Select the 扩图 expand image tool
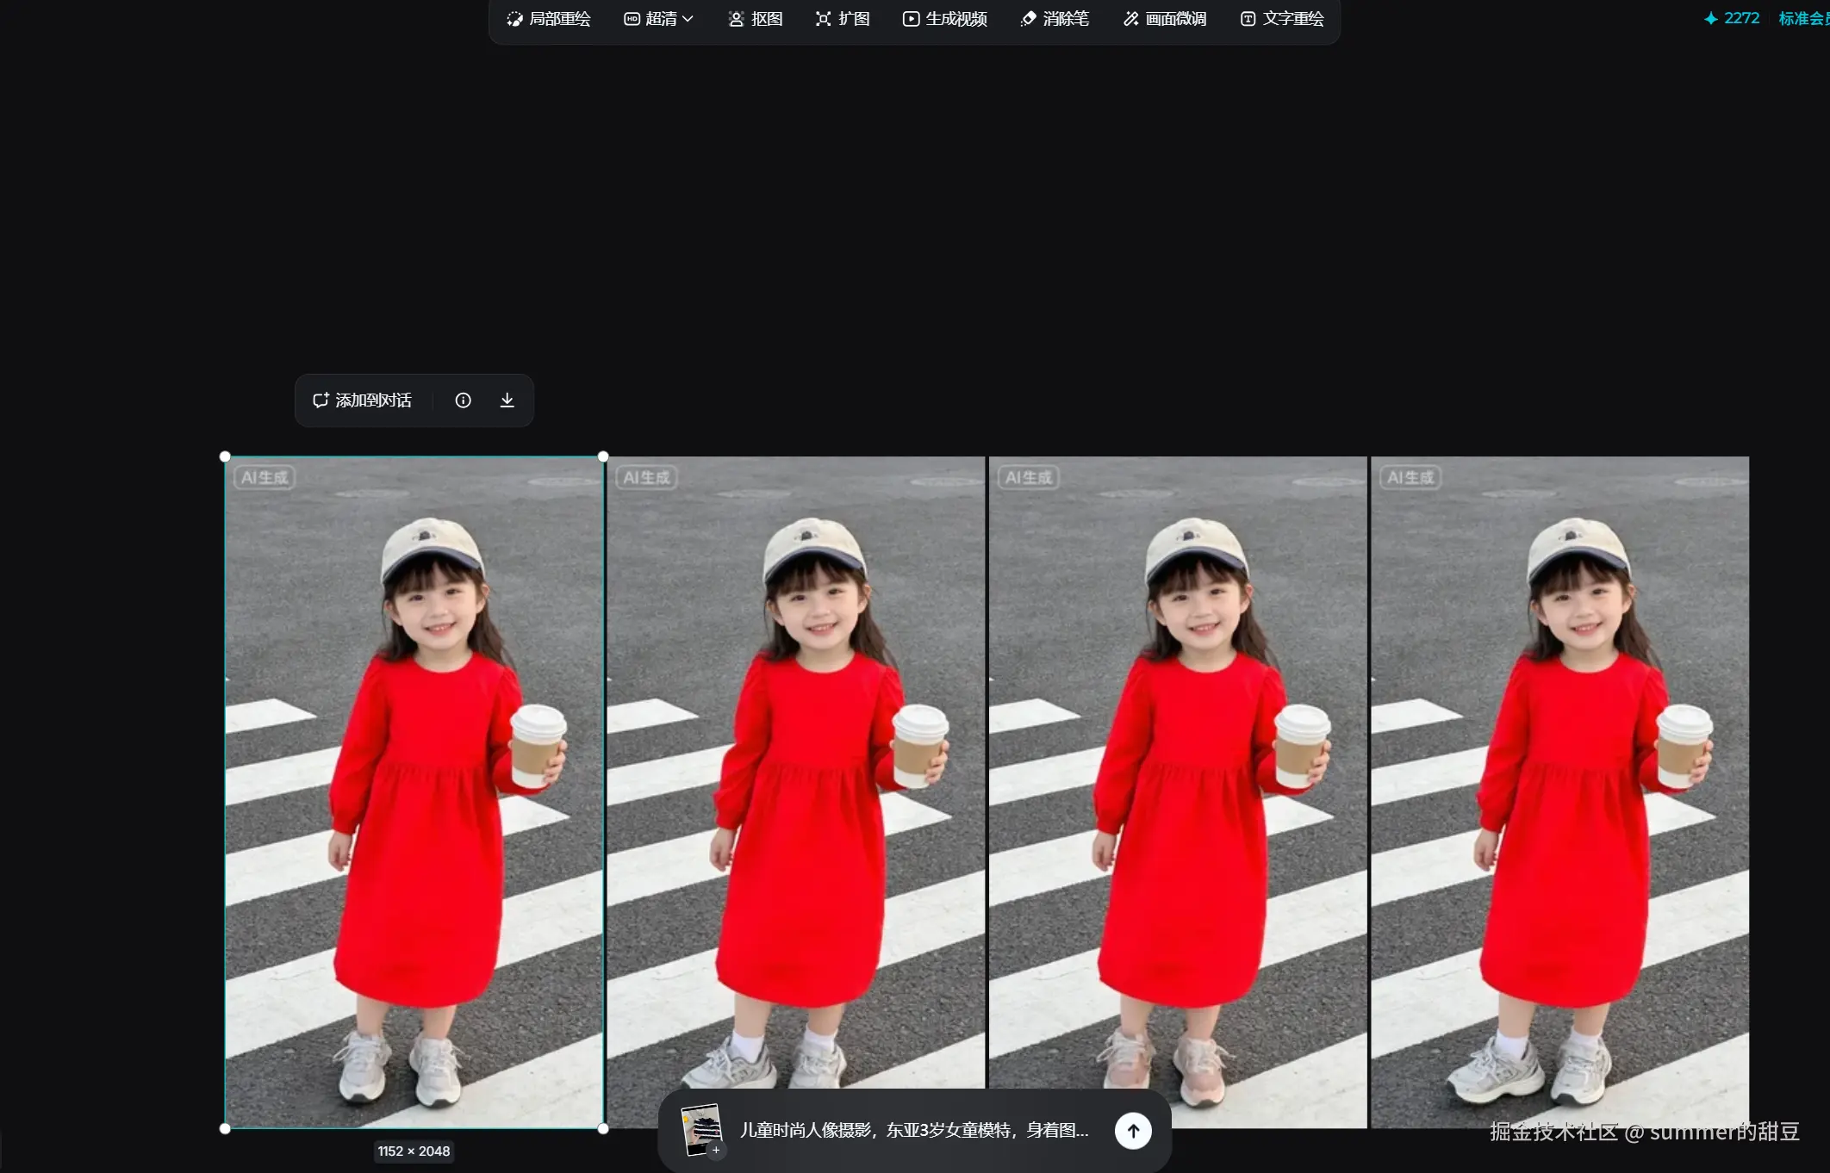Image resolution: width=1830 pixels, height=1173 pixels. [843, 19]
